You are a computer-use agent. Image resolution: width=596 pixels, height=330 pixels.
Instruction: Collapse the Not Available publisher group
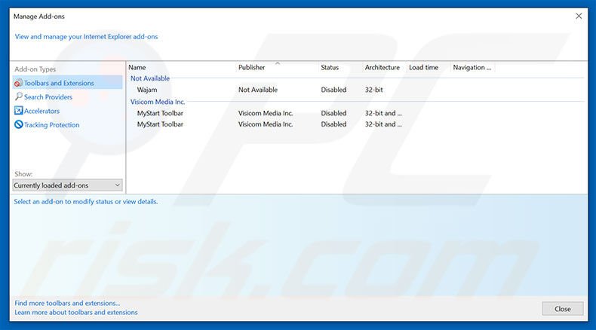pyautogui.click(x=150, y=78)
